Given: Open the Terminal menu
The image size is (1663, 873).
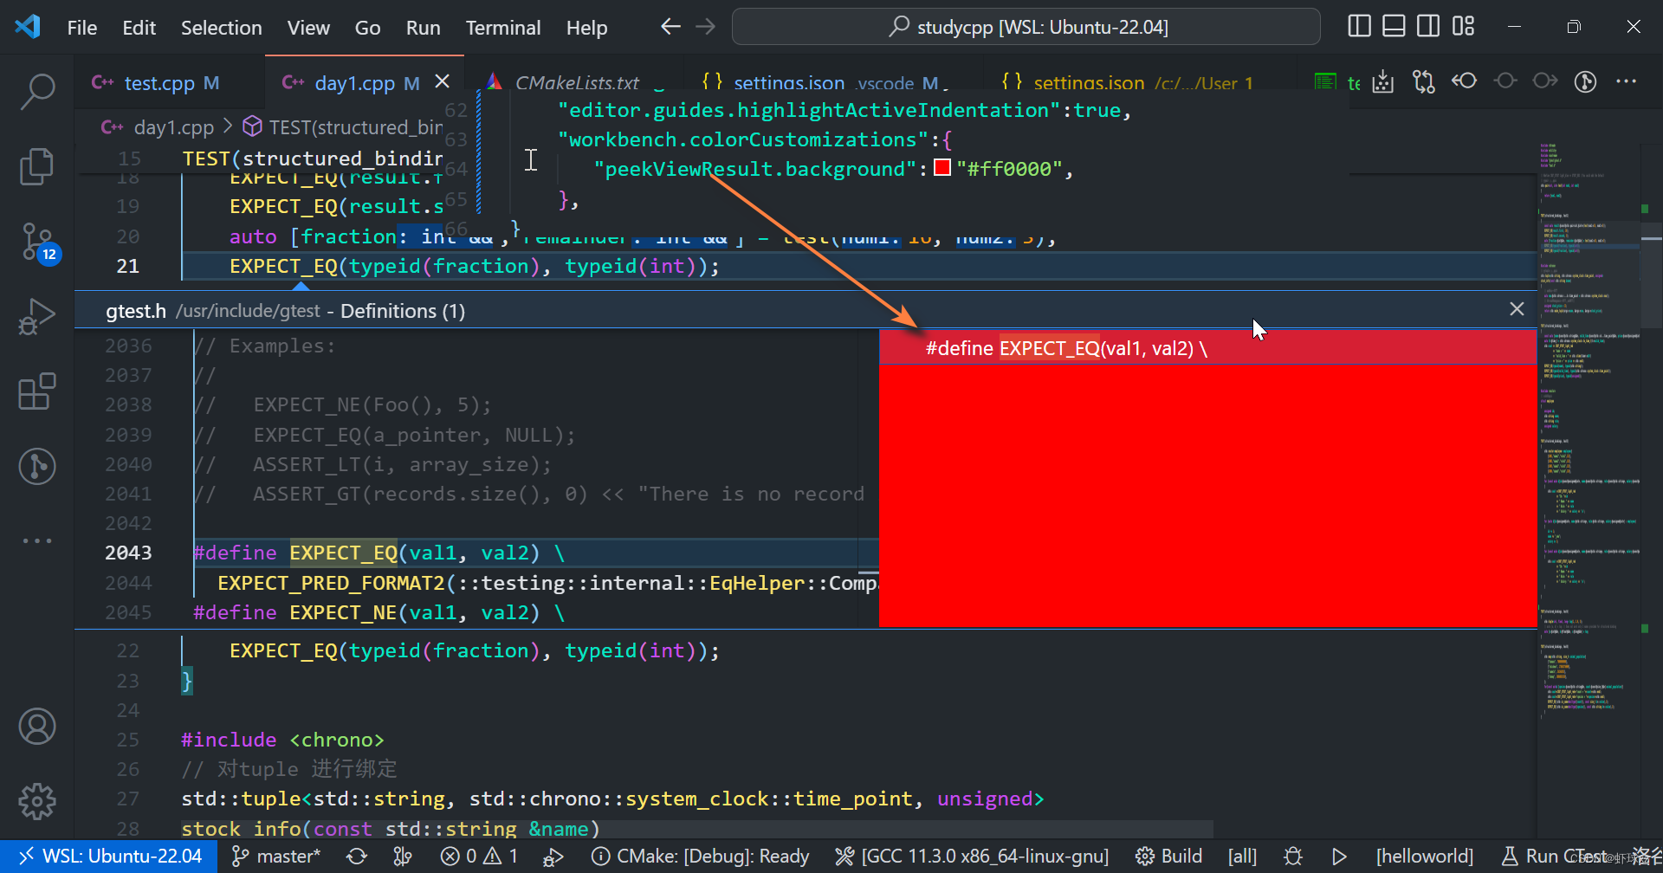Looking at the screenshot, I should click(x=503, y=28).
